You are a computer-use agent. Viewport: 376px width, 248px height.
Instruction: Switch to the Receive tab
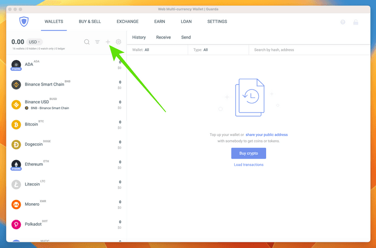[163, 37]
